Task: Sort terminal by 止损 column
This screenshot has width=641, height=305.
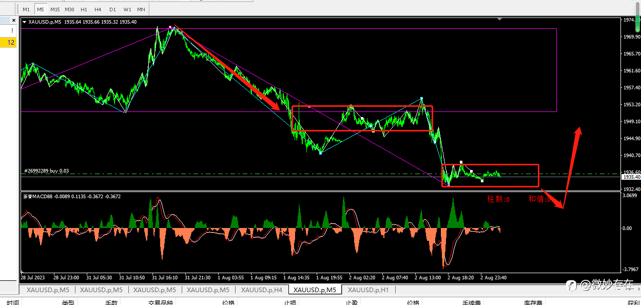Action: [x=290, y=303]
